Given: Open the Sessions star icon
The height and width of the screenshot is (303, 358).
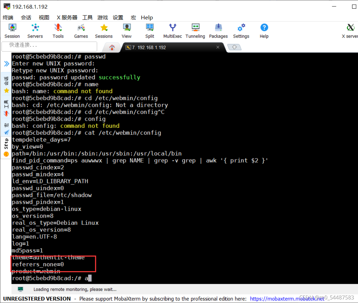Looking at the screenshot, I should click(104, 31).
